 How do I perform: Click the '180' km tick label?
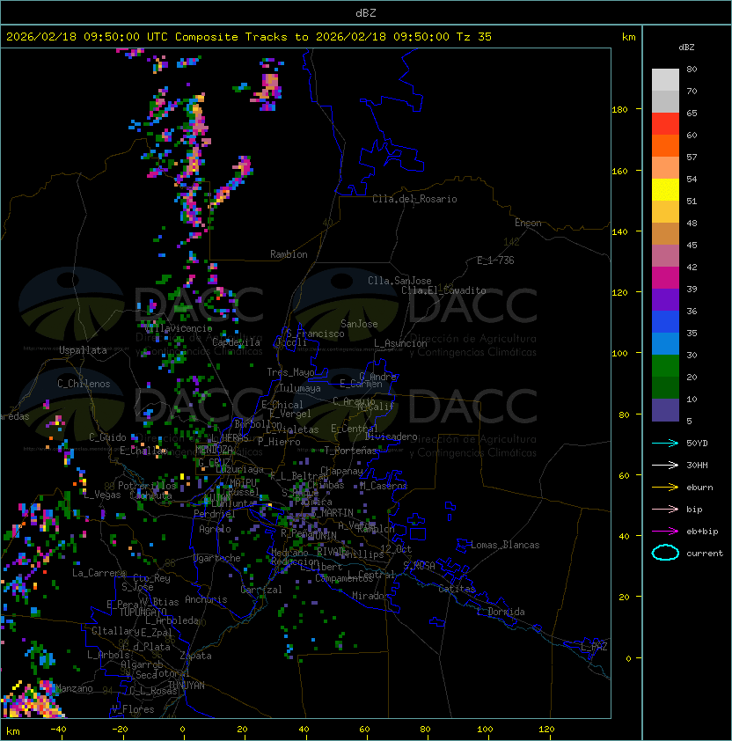(x=619, y=110)
